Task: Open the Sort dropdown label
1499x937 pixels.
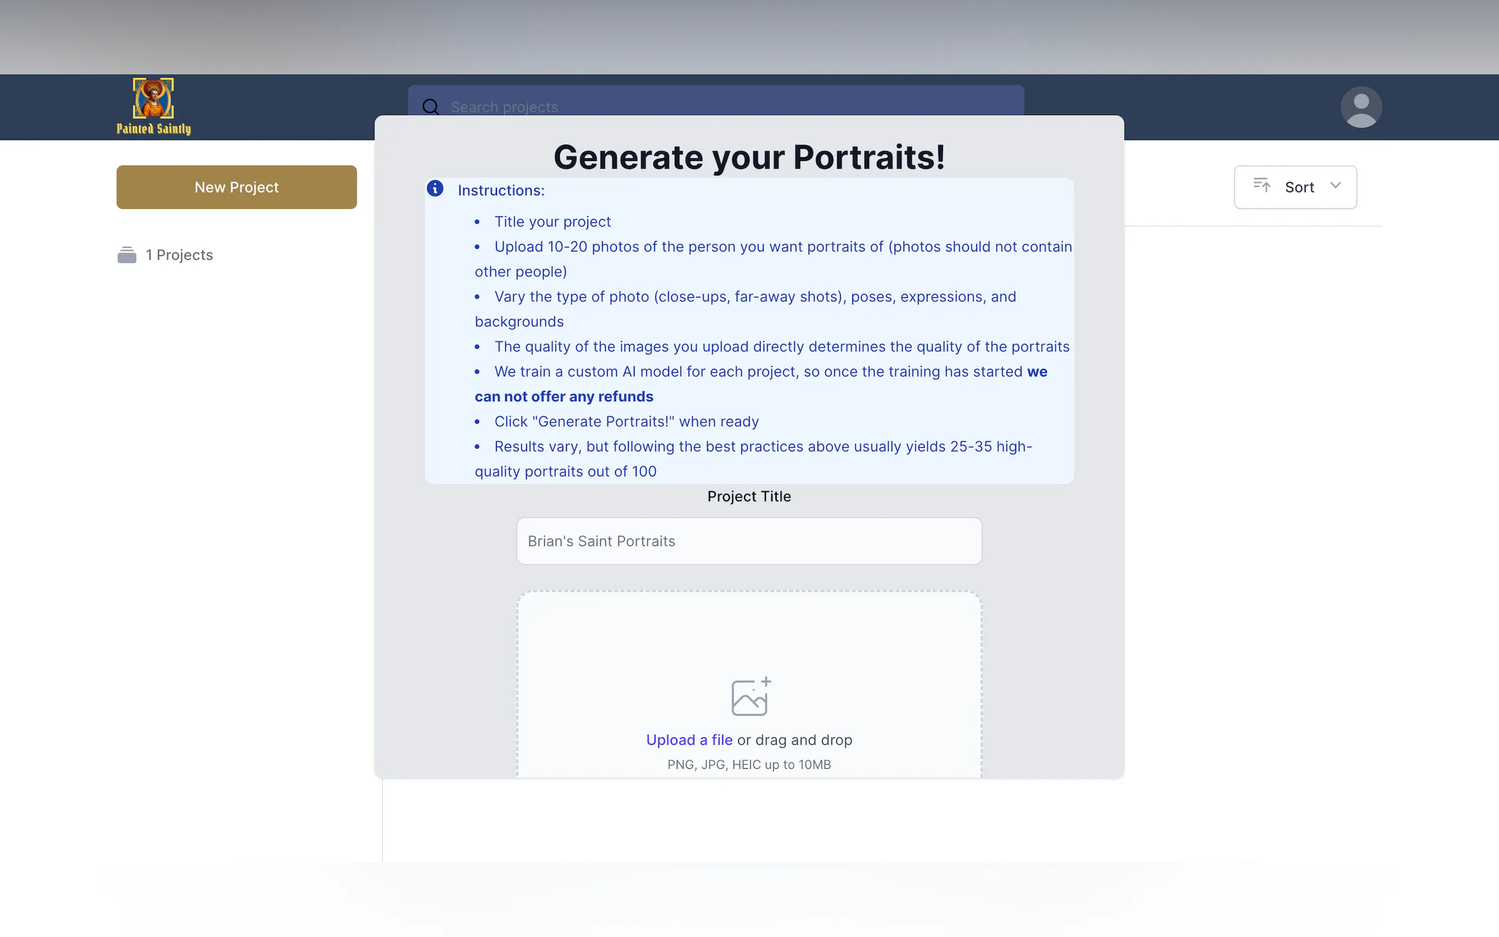Action: click(1299, 187)
